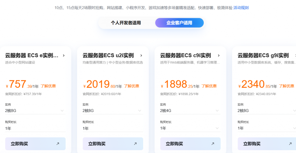The height and width of the screenshot is (153, 296).
Task: Click 立即购买 for ECS u2i实例
Action: coord(113,144)
